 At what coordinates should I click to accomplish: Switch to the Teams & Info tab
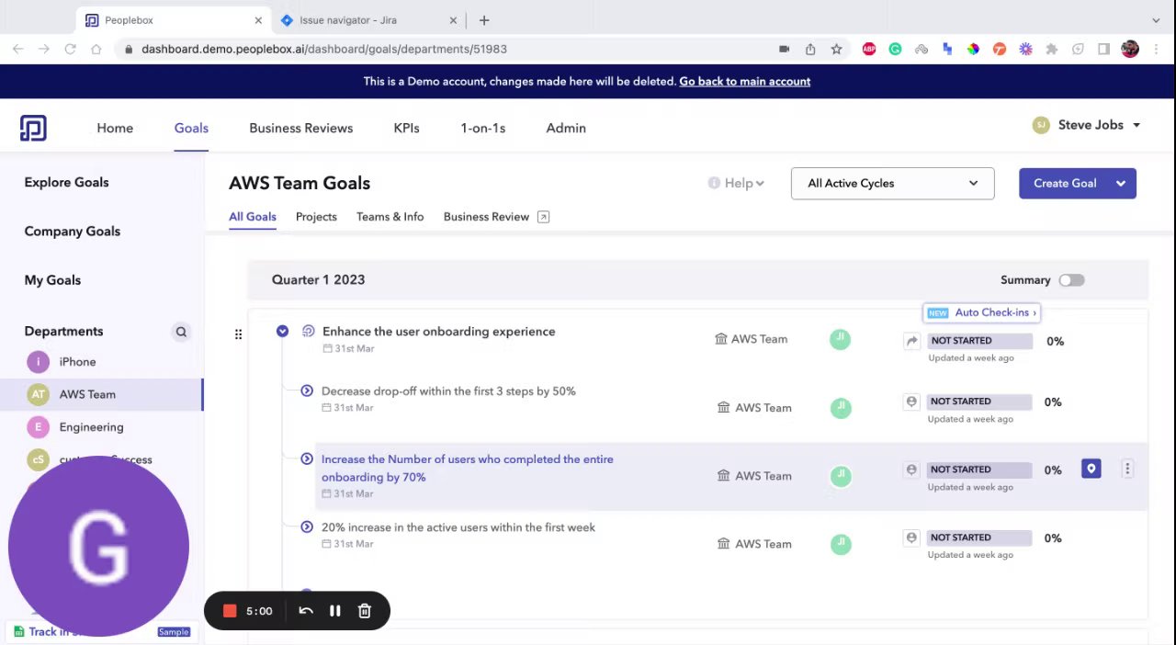(x=390, y=217)
